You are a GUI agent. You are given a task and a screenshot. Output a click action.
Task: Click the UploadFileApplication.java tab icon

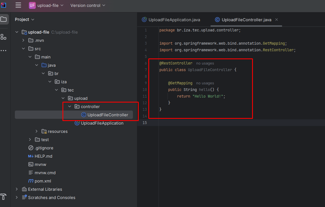(x=144, y=20)
